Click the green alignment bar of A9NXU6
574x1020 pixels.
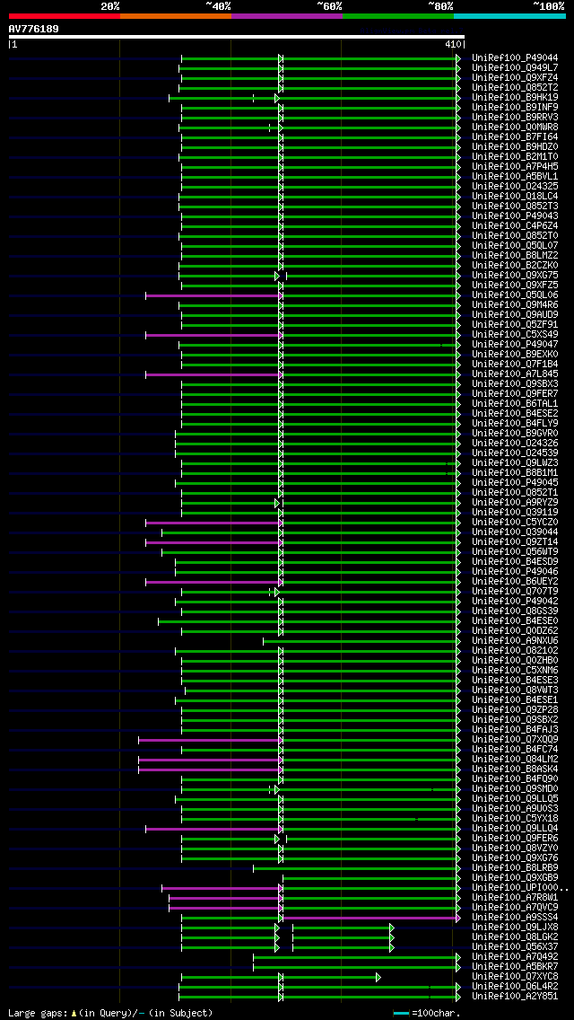coord(361,641)
